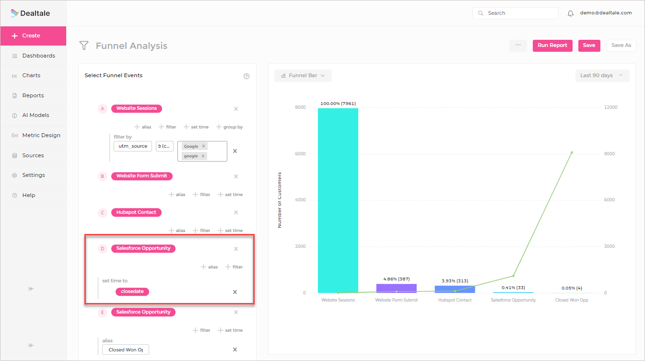
Task: Click the lower sidebar collapse arrow
Action: pos(31,345)
